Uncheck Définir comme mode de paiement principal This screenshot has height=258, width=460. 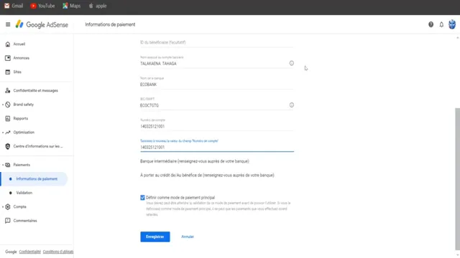tap(142, 198)
